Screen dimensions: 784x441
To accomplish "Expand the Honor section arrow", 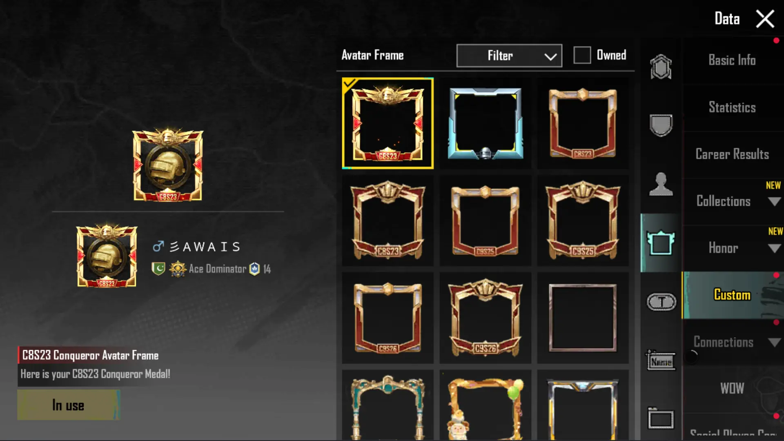I will coord(774,248).
